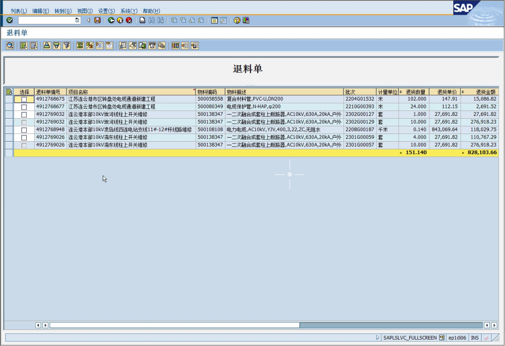Expand the 退货数量 column total options
The width and height of the screenshot is (505, 346).
click(401, 92)
